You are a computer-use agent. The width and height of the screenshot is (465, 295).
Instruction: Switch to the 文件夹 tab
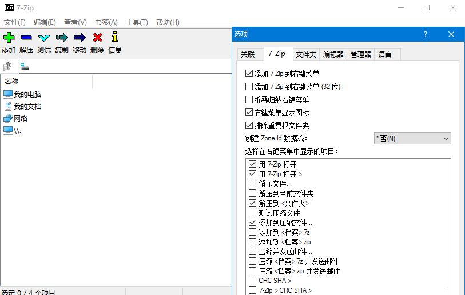(x=306, y=55)
